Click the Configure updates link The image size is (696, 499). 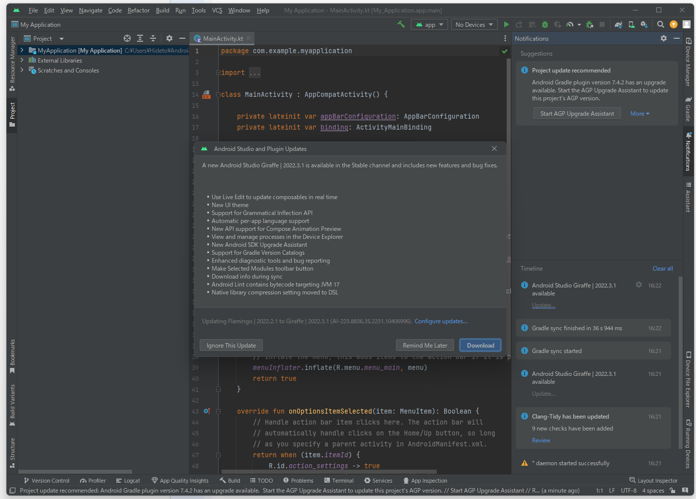point(441,321)
